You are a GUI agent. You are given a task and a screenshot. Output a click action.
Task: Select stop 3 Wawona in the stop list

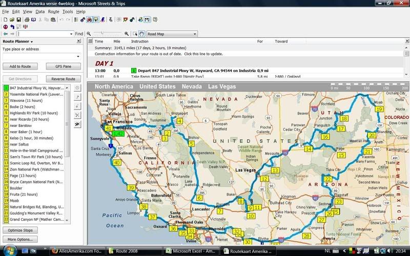[34, 100]
